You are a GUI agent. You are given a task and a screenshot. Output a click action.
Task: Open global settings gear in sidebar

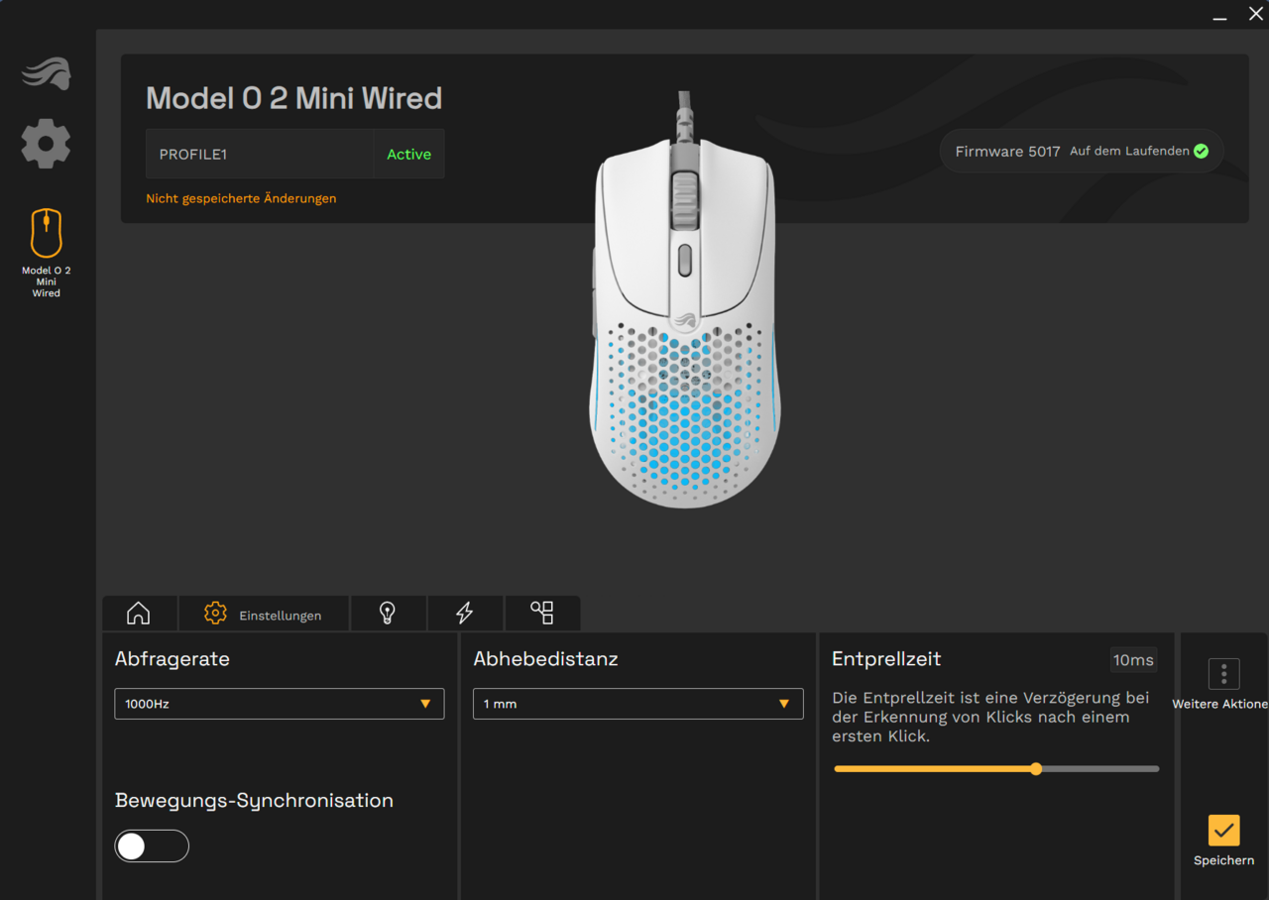[x=46, y=144]
